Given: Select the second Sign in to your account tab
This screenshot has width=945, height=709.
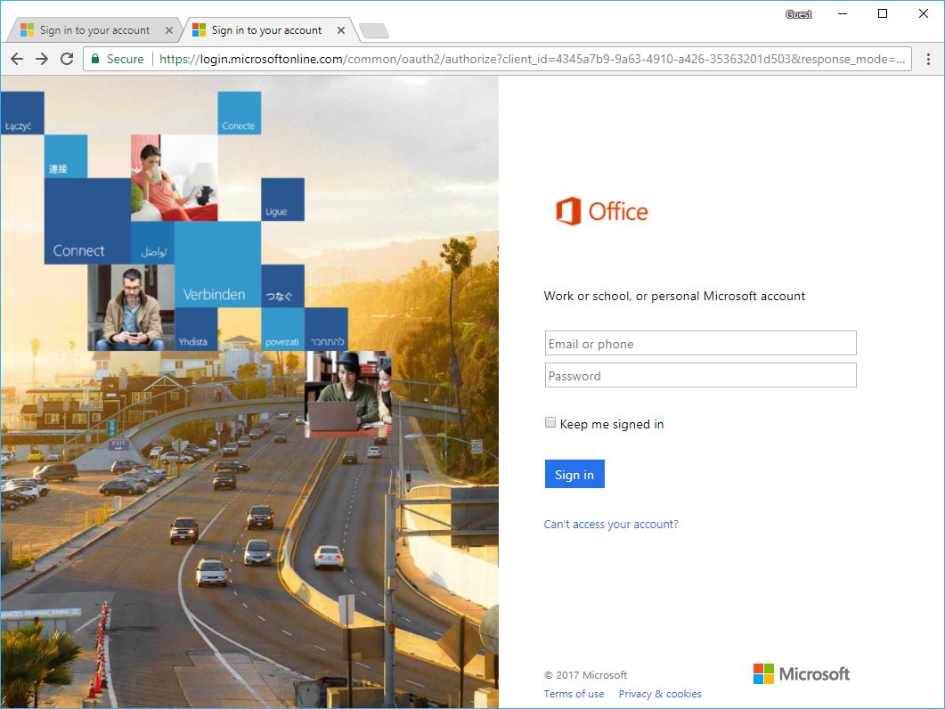Looking at the screenshot, I should click(266, 30).
